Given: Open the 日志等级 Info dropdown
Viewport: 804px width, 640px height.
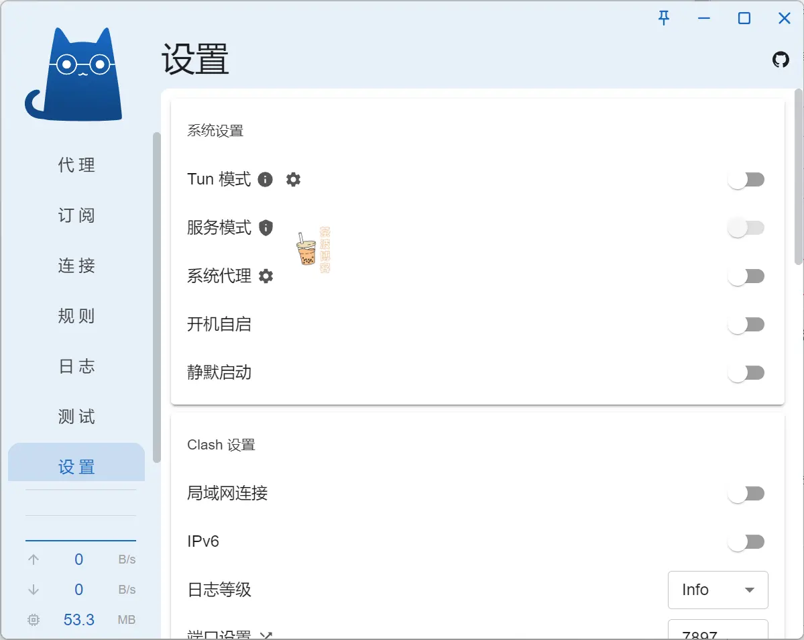Looking at the screenshot, I should tap(717, 590).
